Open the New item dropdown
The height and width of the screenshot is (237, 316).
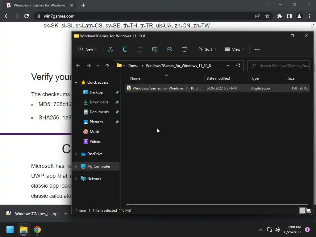(x=87, y=49)
